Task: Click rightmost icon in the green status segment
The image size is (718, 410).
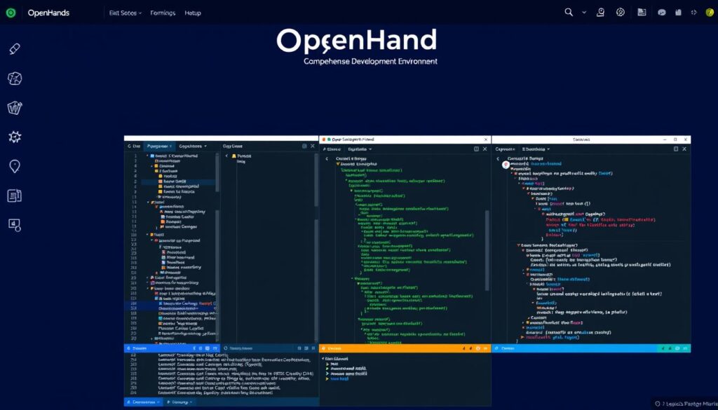Action: tap(685, 349)
